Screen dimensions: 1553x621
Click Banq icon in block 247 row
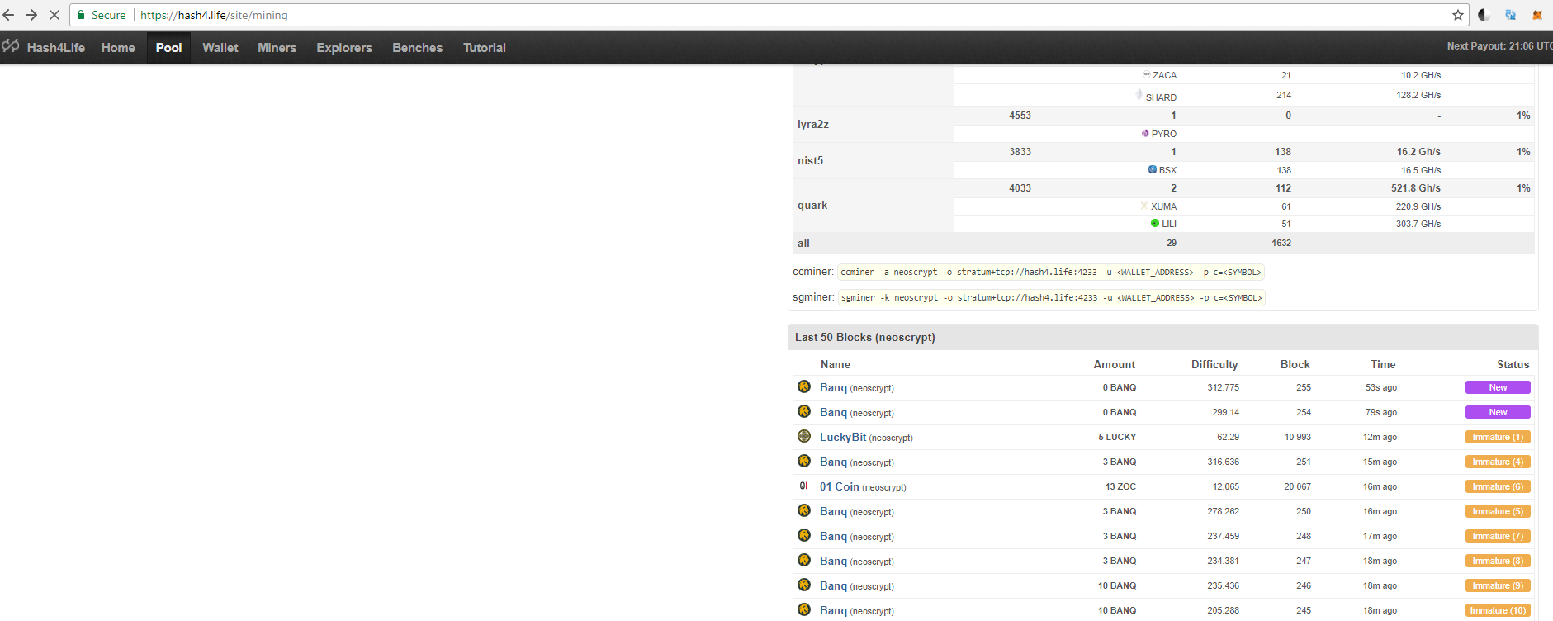pyautogui.click(x=804, y=560)
